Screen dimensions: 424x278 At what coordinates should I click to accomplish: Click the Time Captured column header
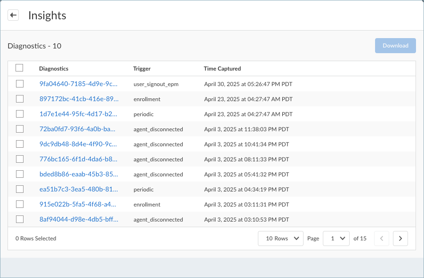tap(222, 68)
